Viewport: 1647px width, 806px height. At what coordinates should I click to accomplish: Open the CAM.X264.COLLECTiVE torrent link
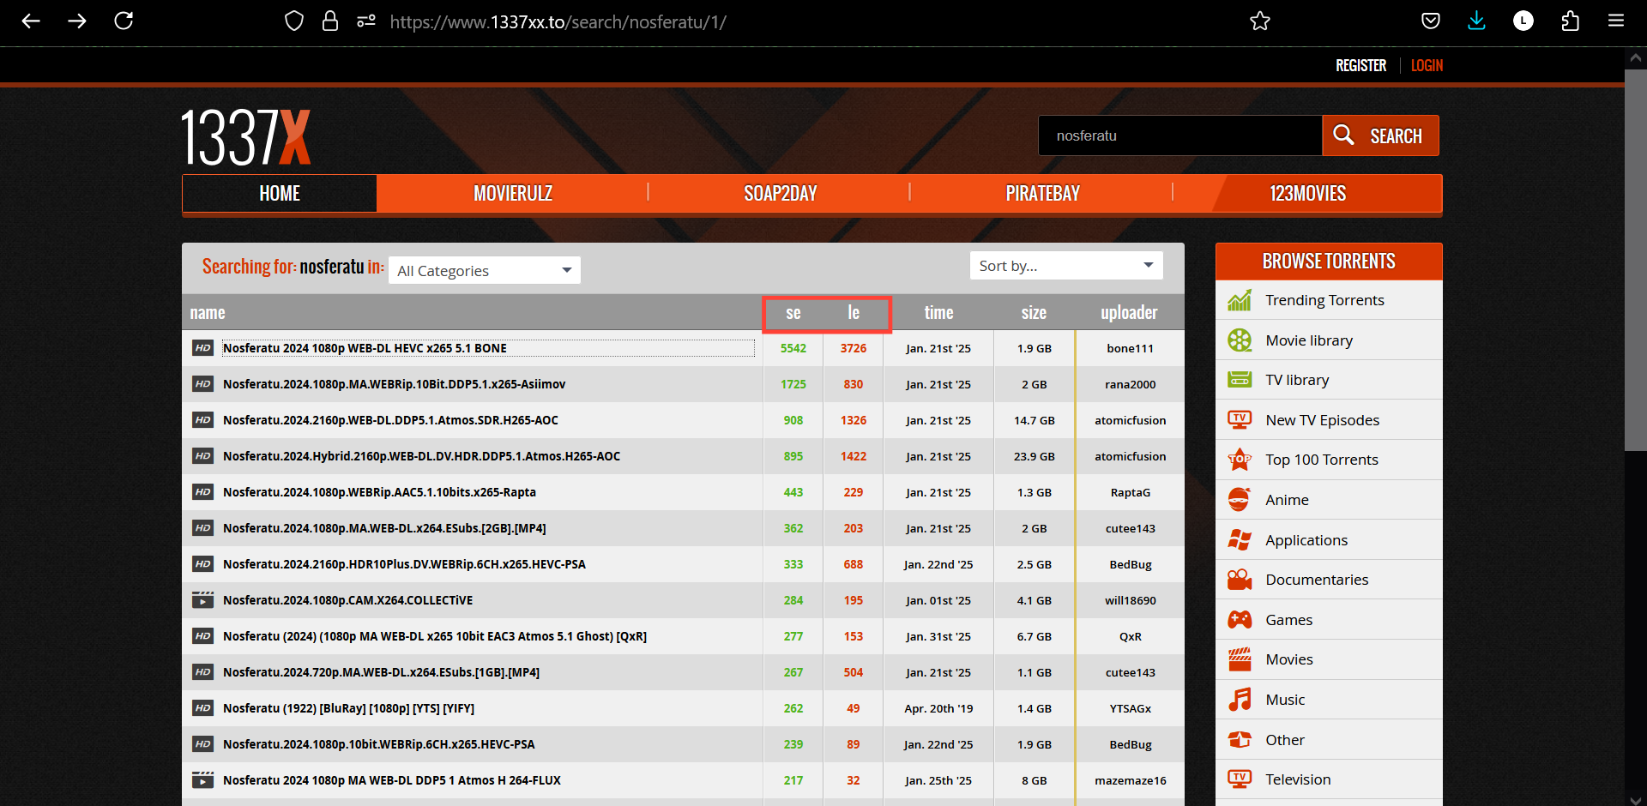pos(347,600)
